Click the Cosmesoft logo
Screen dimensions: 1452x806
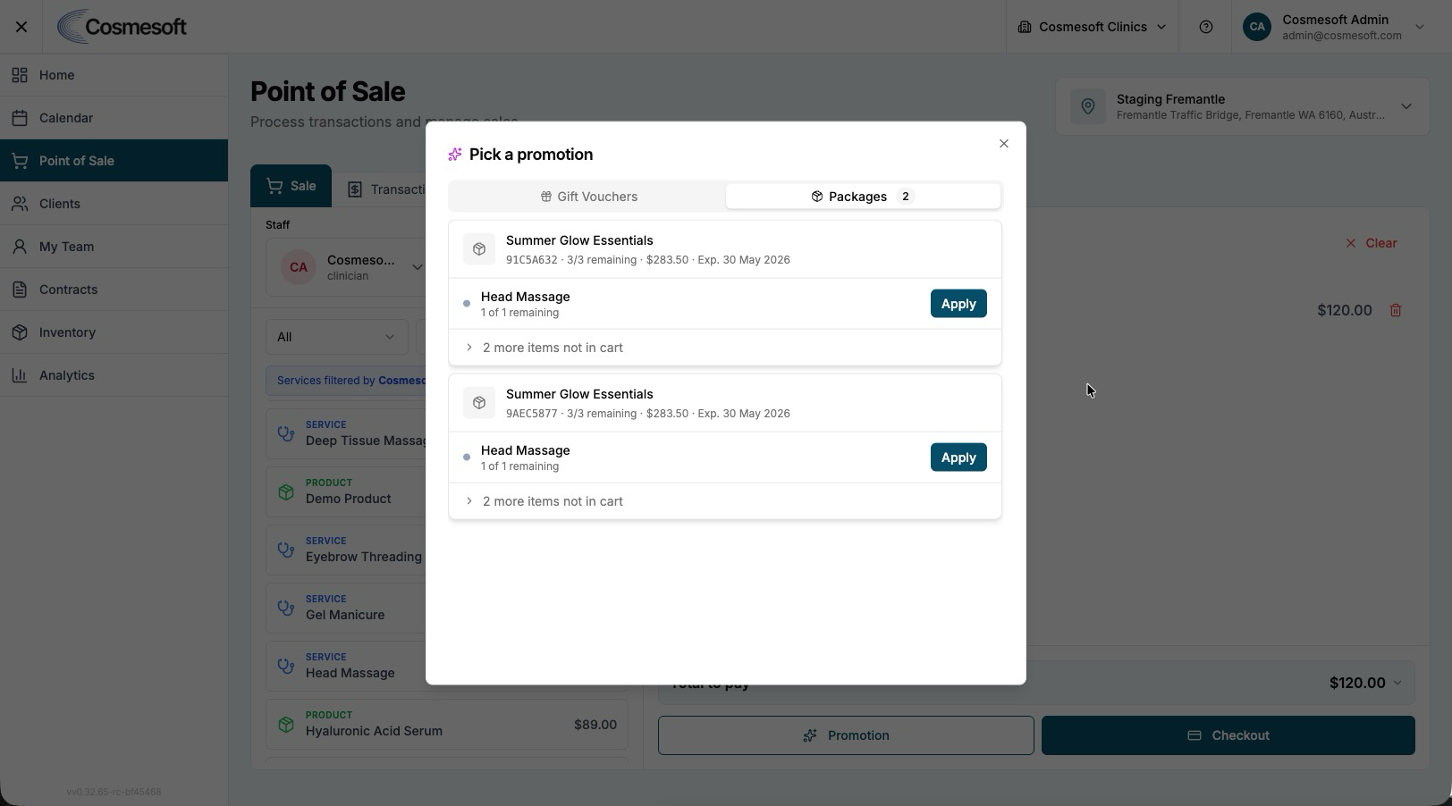click(x=122, y=27)
